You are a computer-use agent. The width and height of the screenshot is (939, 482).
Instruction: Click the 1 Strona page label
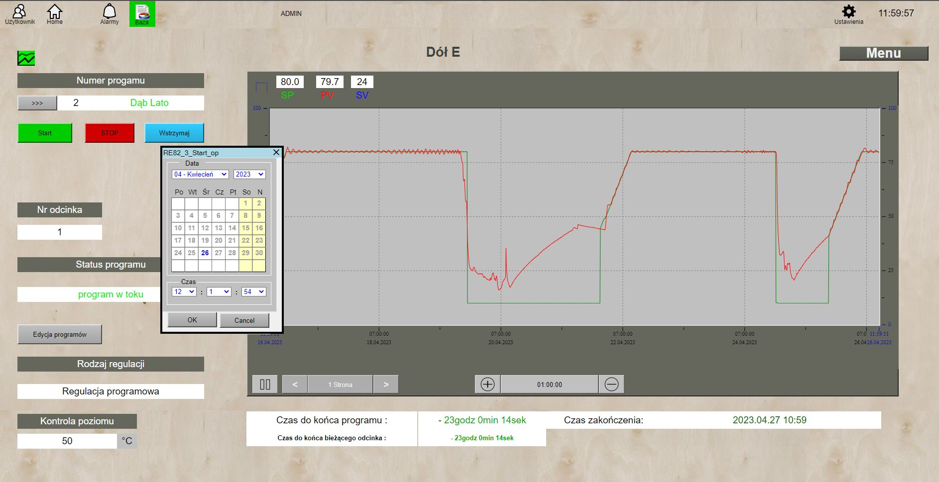341,384
